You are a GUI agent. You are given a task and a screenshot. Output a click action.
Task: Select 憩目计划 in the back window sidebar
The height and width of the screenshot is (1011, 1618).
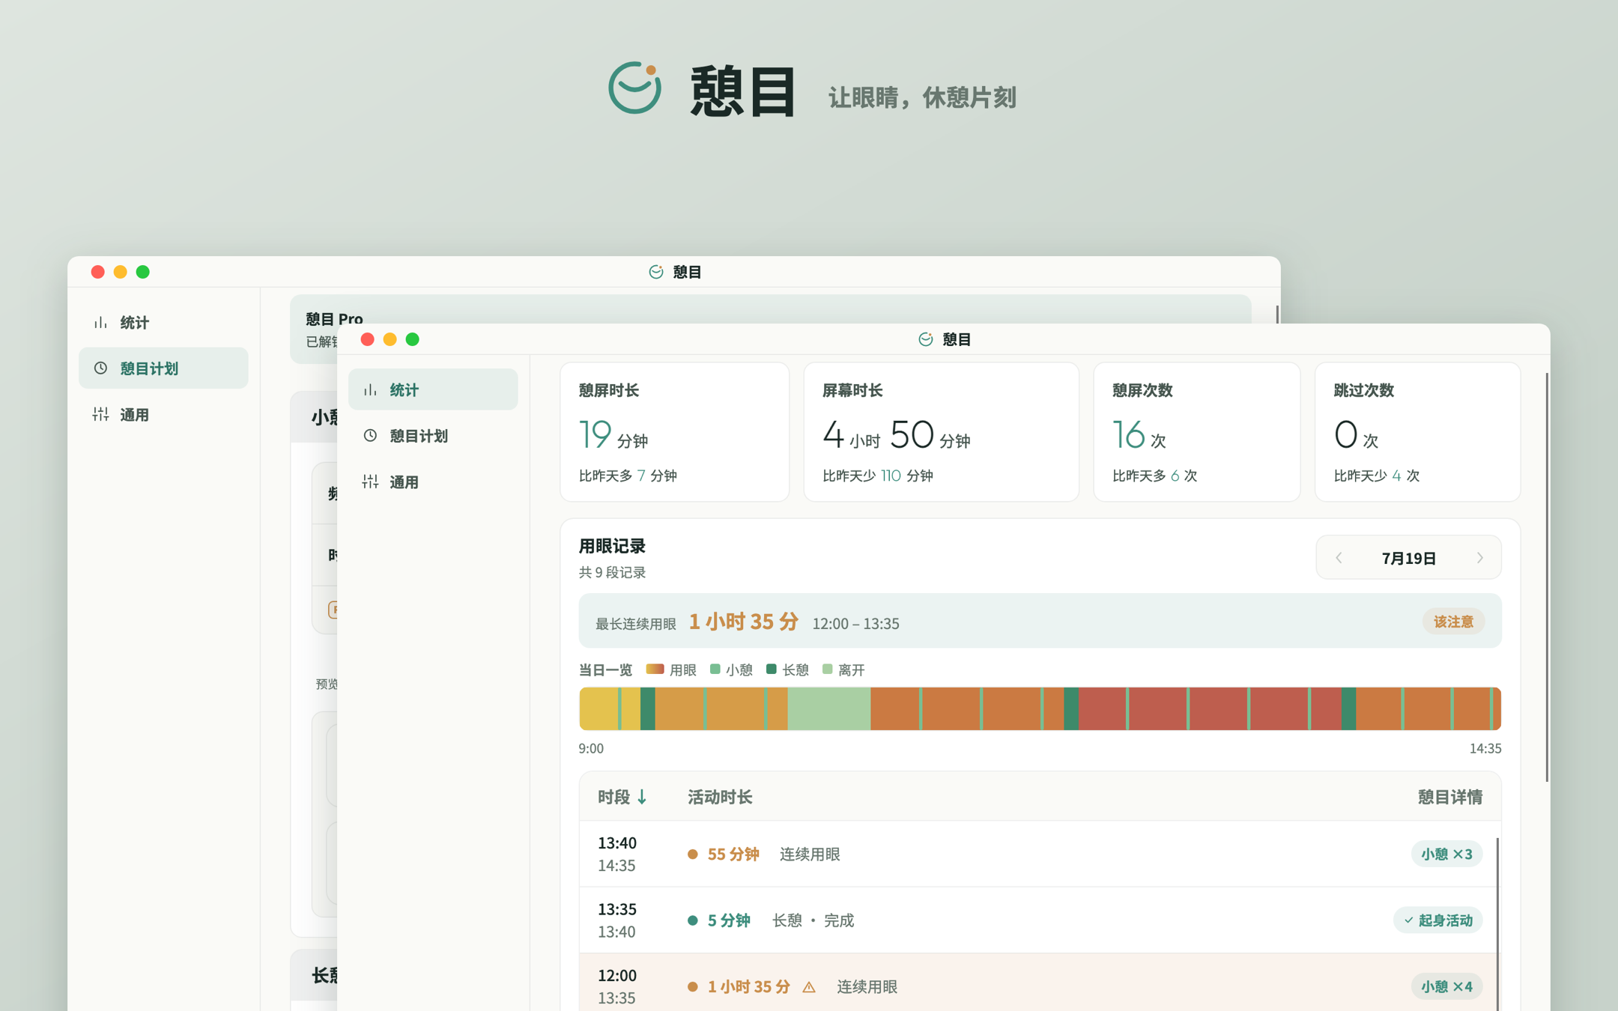pos(163,368)
